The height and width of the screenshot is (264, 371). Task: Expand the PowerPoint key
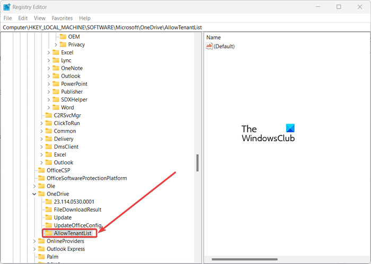49,84
